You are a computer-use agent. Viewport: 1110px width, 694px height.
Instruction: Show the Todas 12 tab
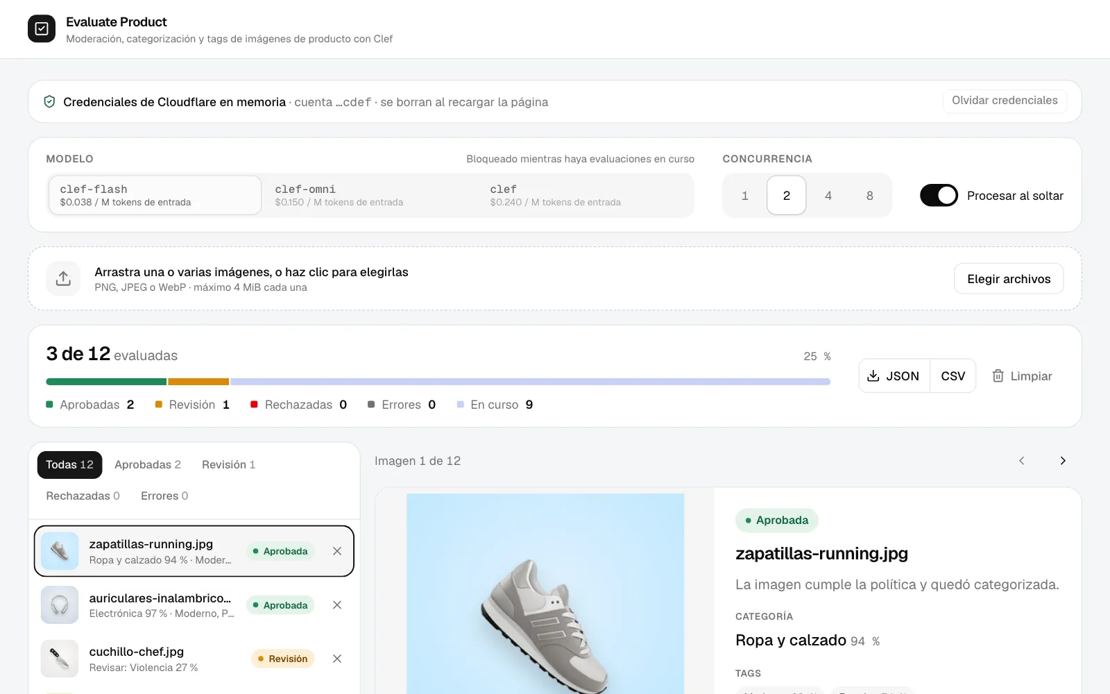tap(69, 465)
